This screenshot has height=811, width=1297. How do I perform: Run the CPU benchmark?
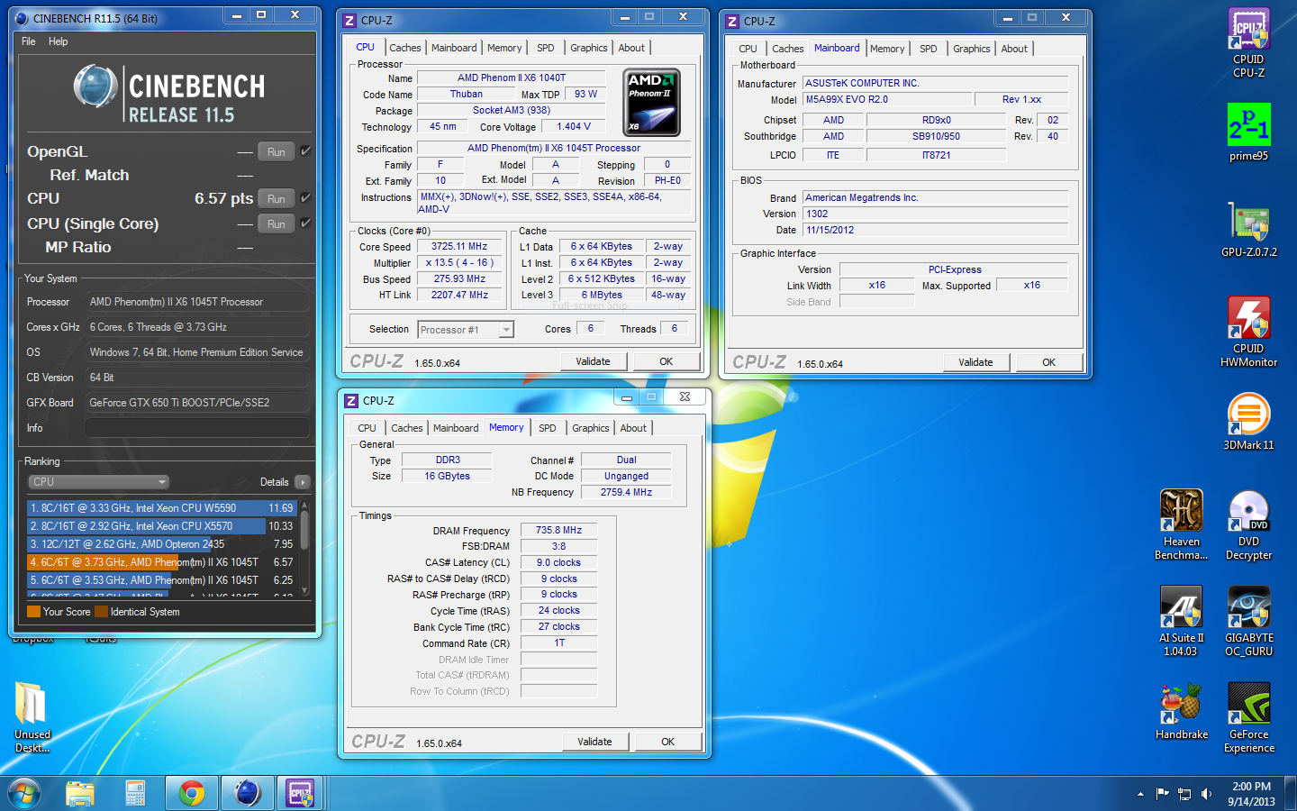tap(277, 198)
